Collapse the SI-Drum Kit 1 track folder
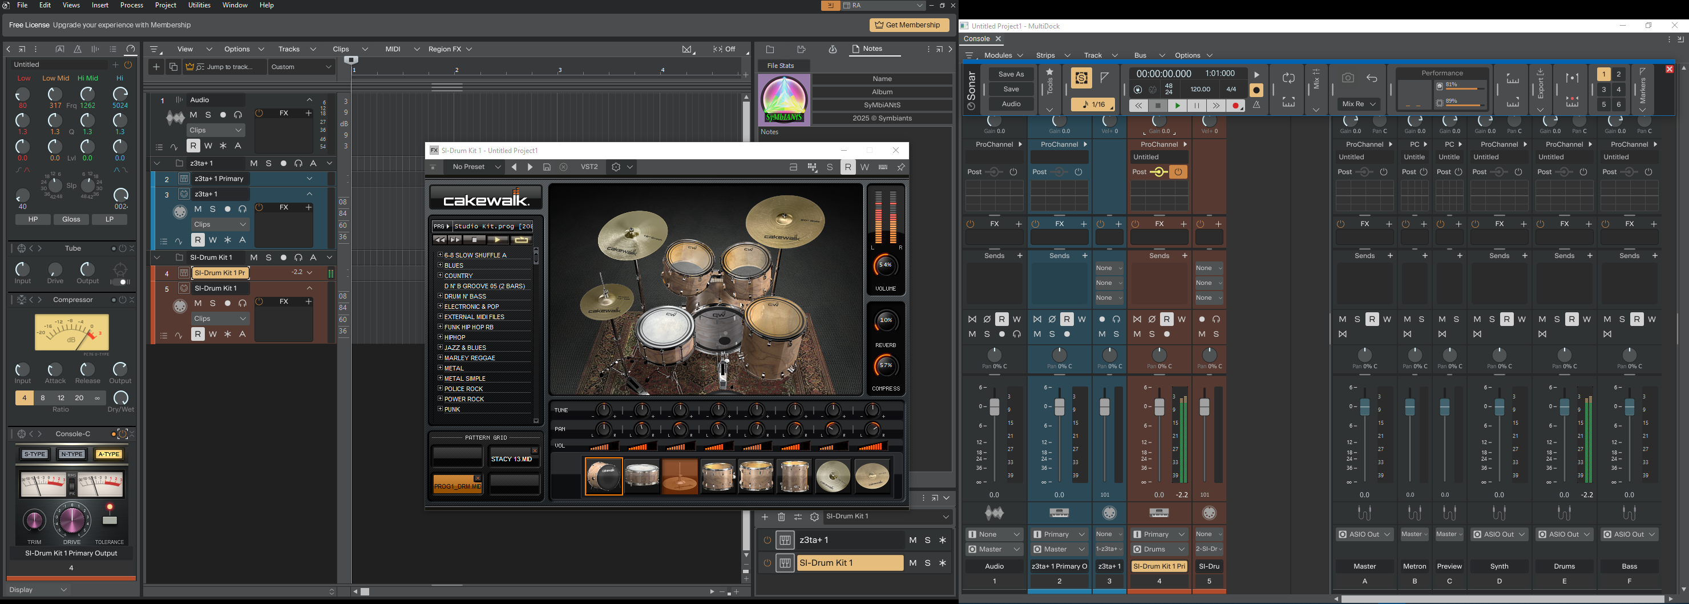1689x604 pixels. pyautogui.click(x=157, y=257)
